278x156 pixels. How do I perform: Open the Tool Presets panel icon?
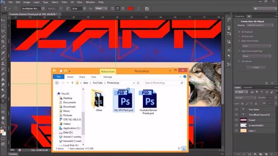pos(229,64)
